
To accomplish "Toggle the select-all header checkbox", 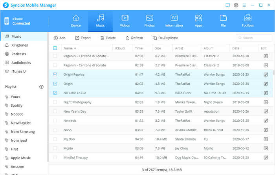I will point(55,48).
